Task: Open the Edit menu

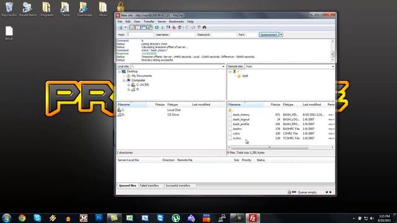Action: click(128, 22)
